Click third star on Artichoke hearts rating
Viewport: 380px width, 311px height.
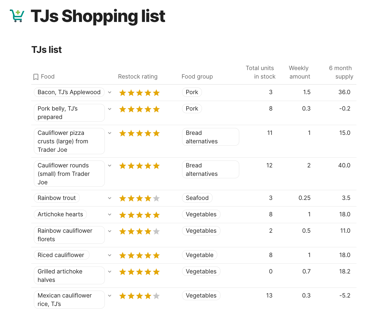tap(139, 215)
